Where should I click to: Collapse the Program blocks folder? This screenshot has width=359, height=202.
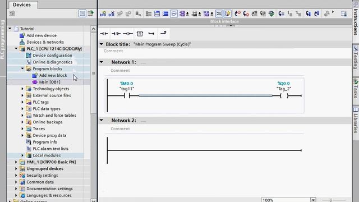[x=22, y=68]
